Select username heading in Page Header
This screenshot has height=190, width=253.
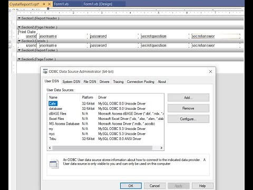tap(48, 36)
